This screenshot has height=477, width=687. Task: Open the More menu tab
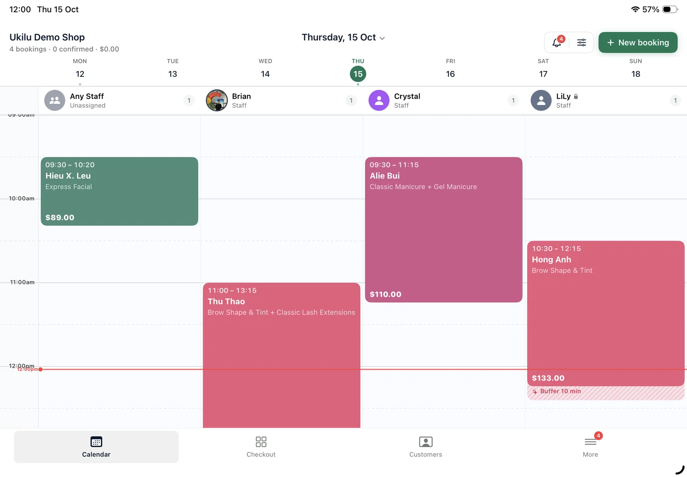tap(590, 447)
